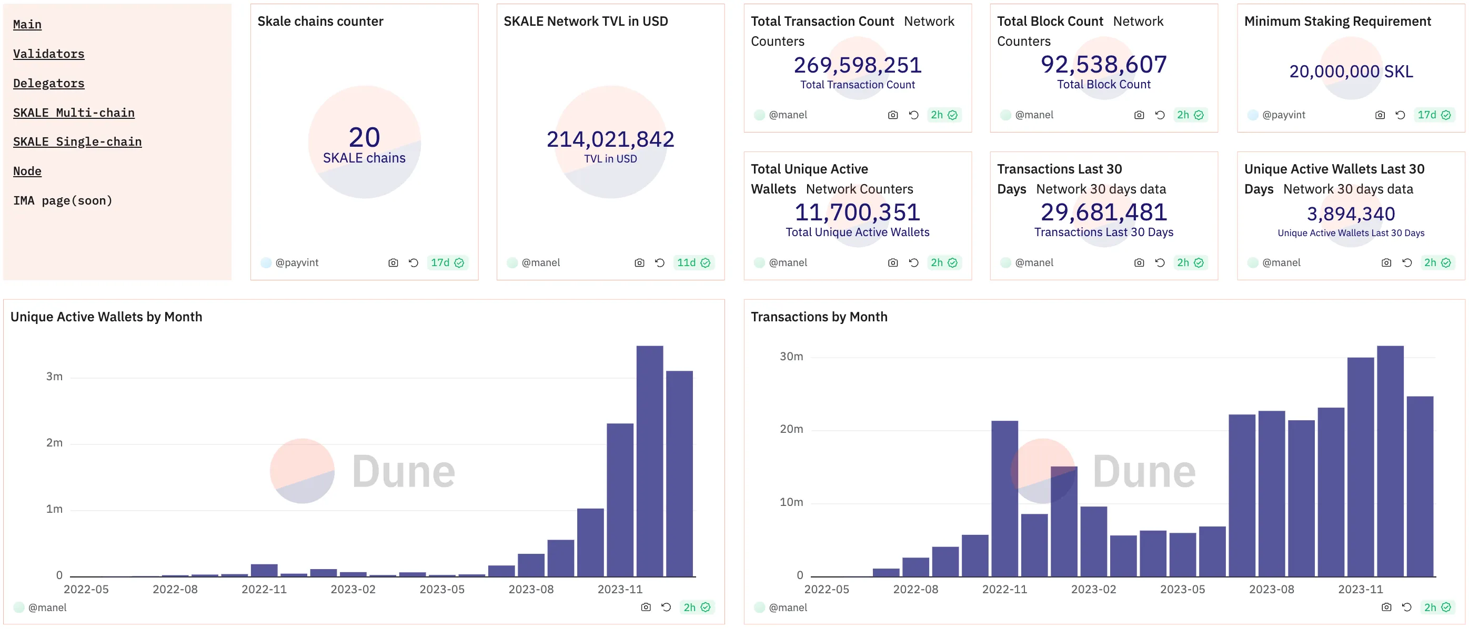The image size is (1469, 629).
Task: Screenshot the Total Block Count card
Action: 1140,115
